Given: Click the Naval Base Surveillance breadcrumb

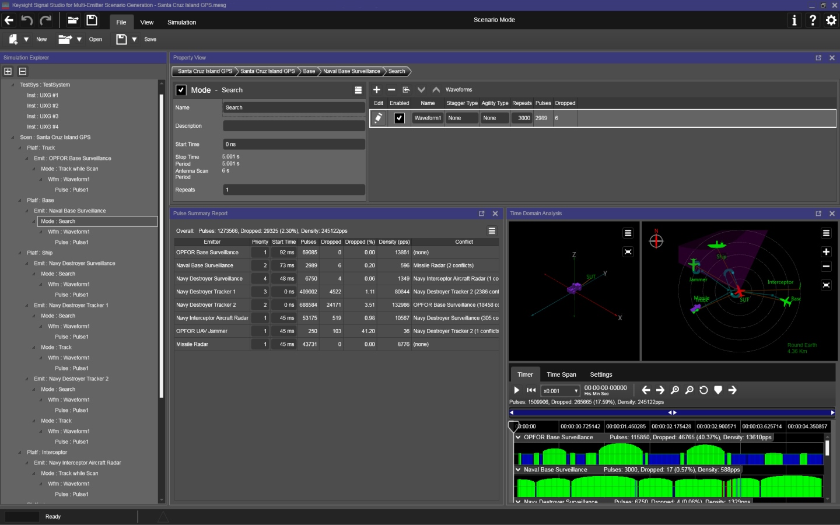Looking at the screenshot, I should 351,71.
